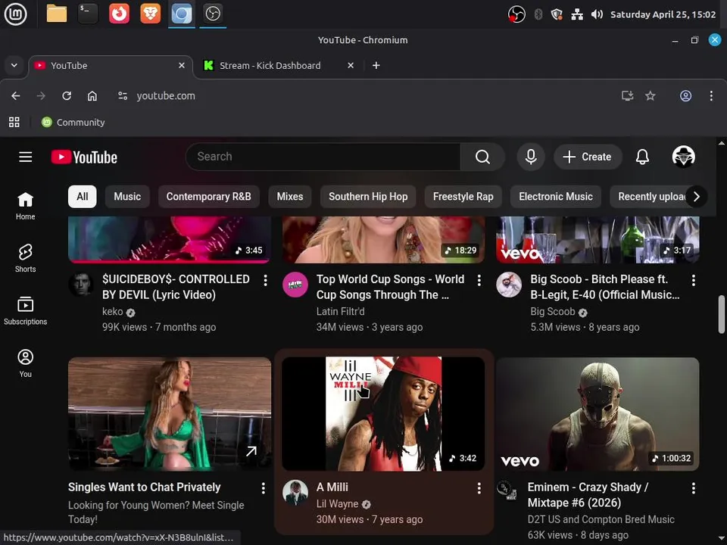Viewport: 727px width, 545px height.
Task: Open a new browser tab
Action: [x=376, y=66]
